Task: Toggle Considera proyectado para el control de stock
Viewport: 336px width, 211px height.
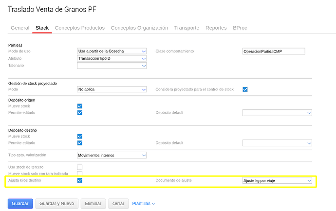Action: [x=245, y=89]
